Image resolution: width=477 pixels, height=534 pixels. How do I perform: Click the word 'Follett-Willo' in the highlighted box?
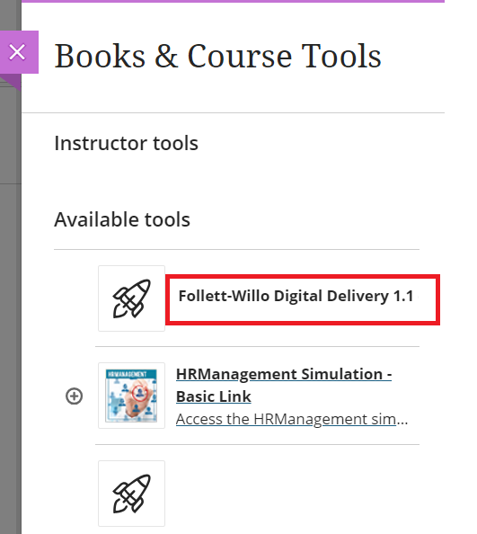coord(224,296)
